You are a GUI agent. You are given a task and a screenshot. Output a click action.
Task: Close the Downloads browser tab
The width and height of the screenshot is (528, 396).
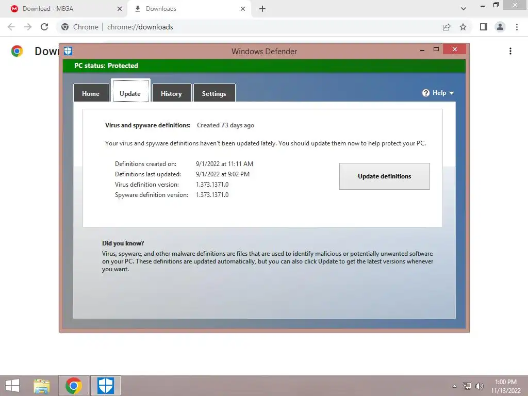pyautogui.click(x=243, y=9)
